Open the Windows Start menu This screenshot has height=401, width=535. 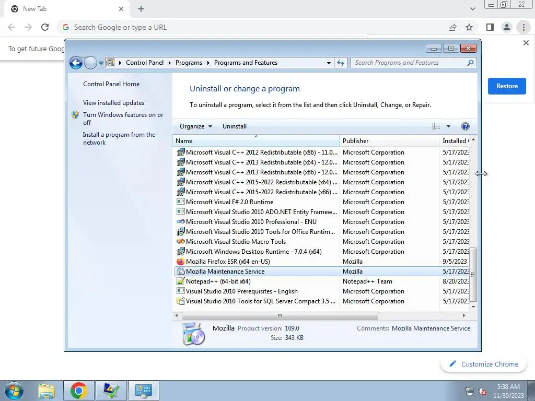(14, 391)
